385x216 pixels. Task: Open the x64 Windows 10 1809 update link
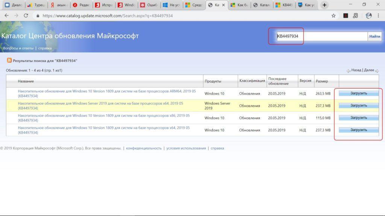pos(104,130)
